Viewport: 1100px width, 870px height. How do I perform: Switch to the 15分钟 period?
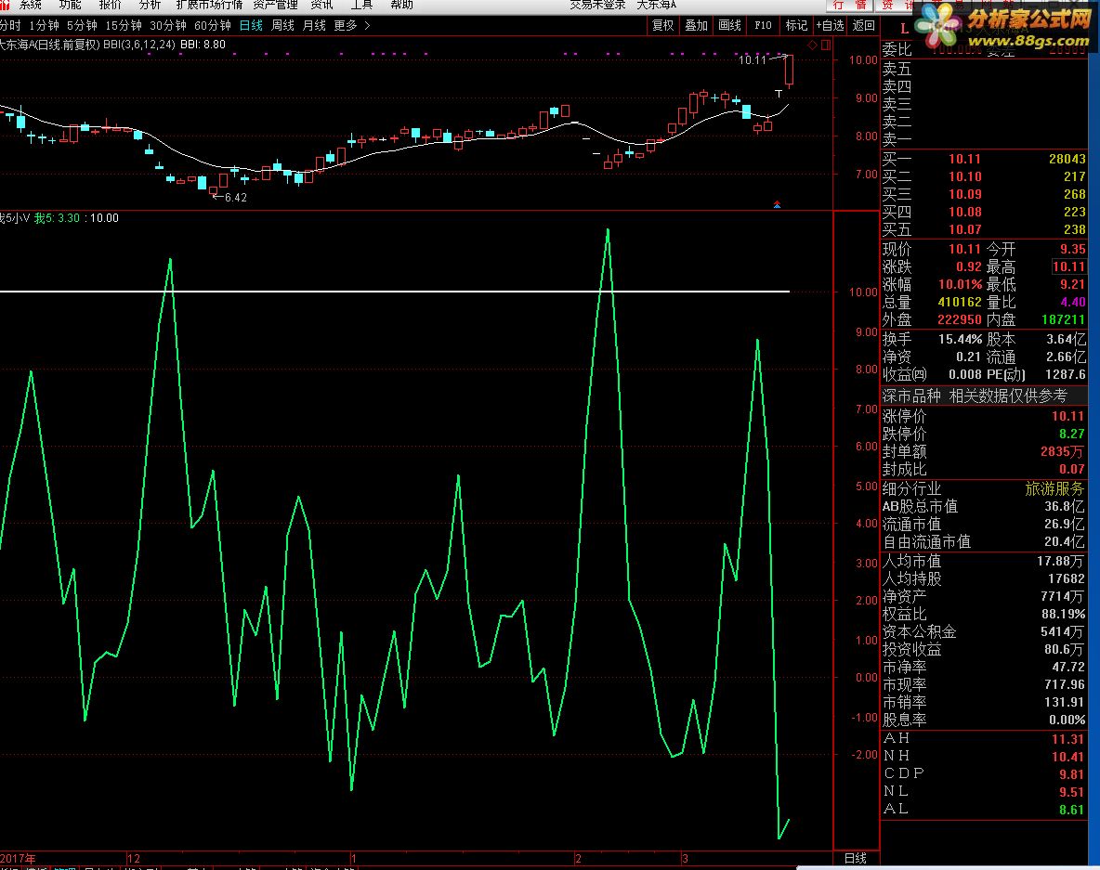click(124, 25)
